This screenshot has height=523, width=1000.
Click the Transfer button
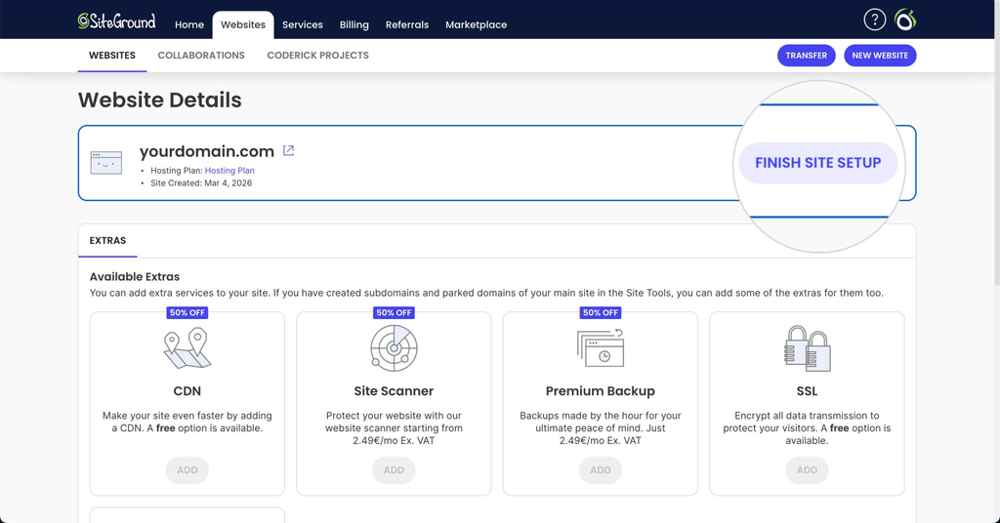point(806,56)
